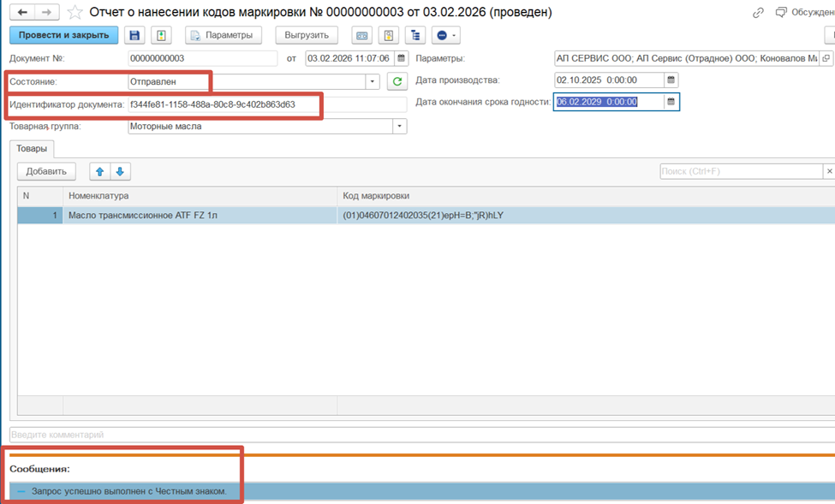
Task: Select the Масло трансмиссионное ATF FZ 1л row
Action: pyautogui.click(x=201, y=215)
